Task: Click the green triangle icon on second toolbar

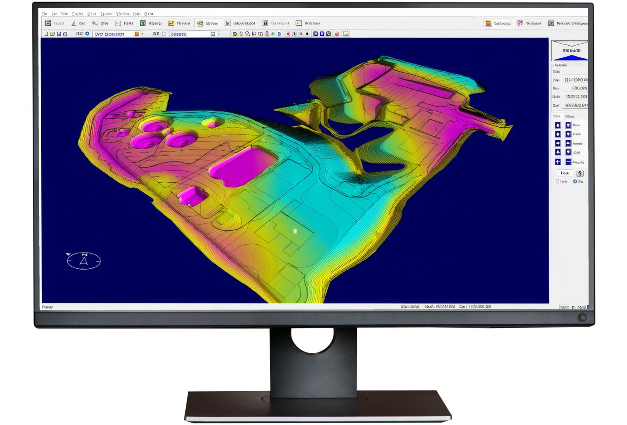Action: (x=273, y=35)
